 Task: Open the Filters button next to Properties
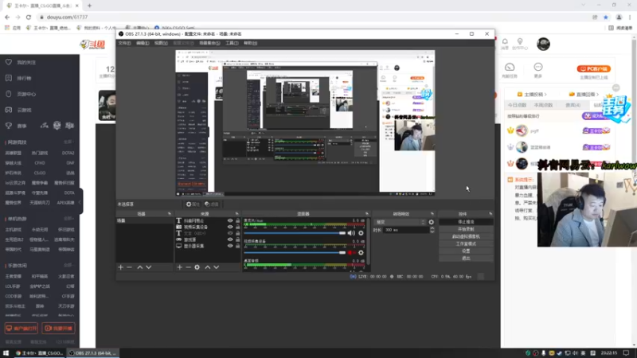tap(212, 204)
